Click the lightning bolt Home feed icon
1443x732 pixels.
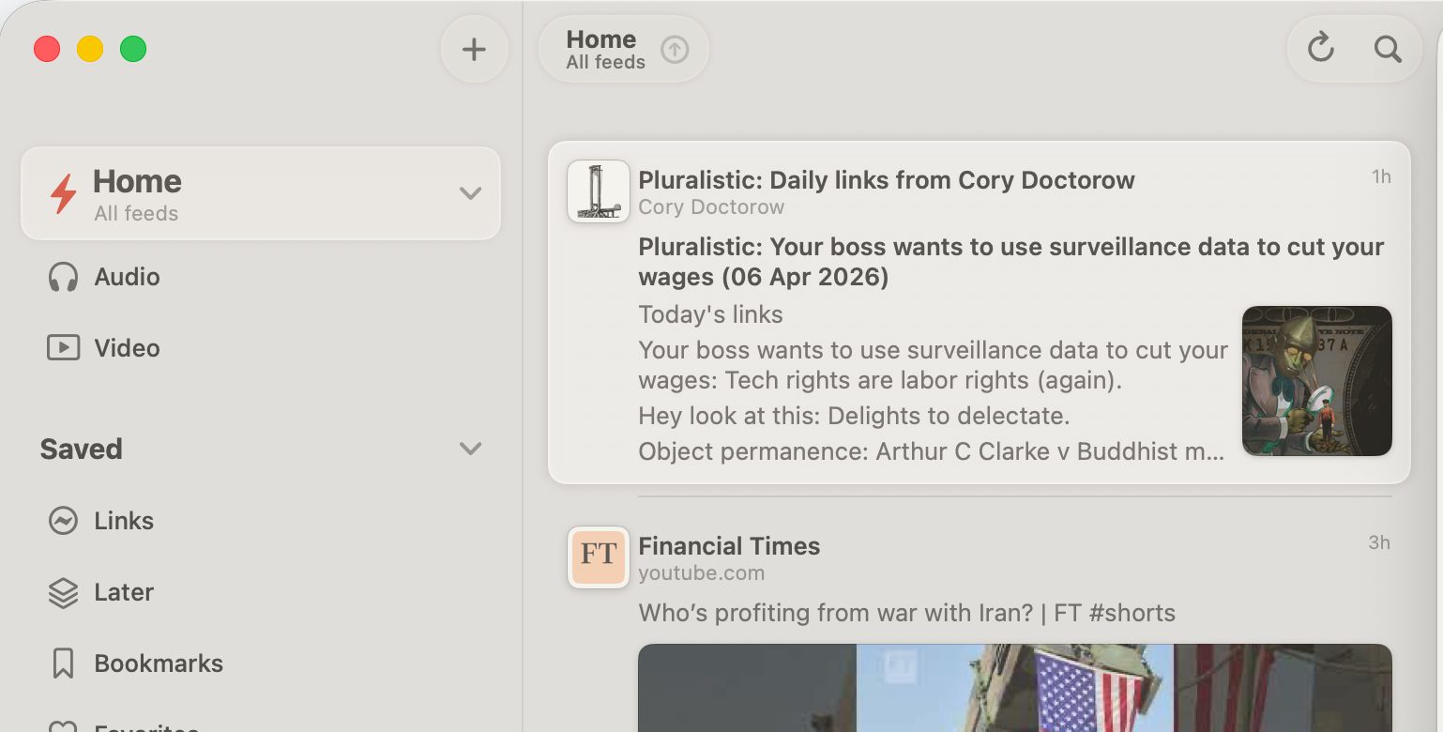[x=62, y=192]
